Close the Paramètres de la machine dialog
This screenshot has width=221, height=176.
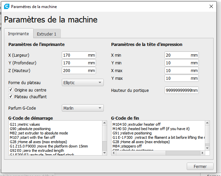click(211, 6)
